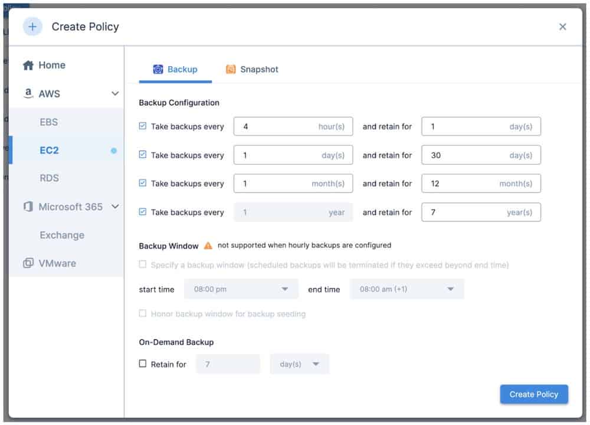The image size is (590, 425).
Task: Click the orange Backup Window warning icon
Action: pyautogui.click(x=208, y=245)
